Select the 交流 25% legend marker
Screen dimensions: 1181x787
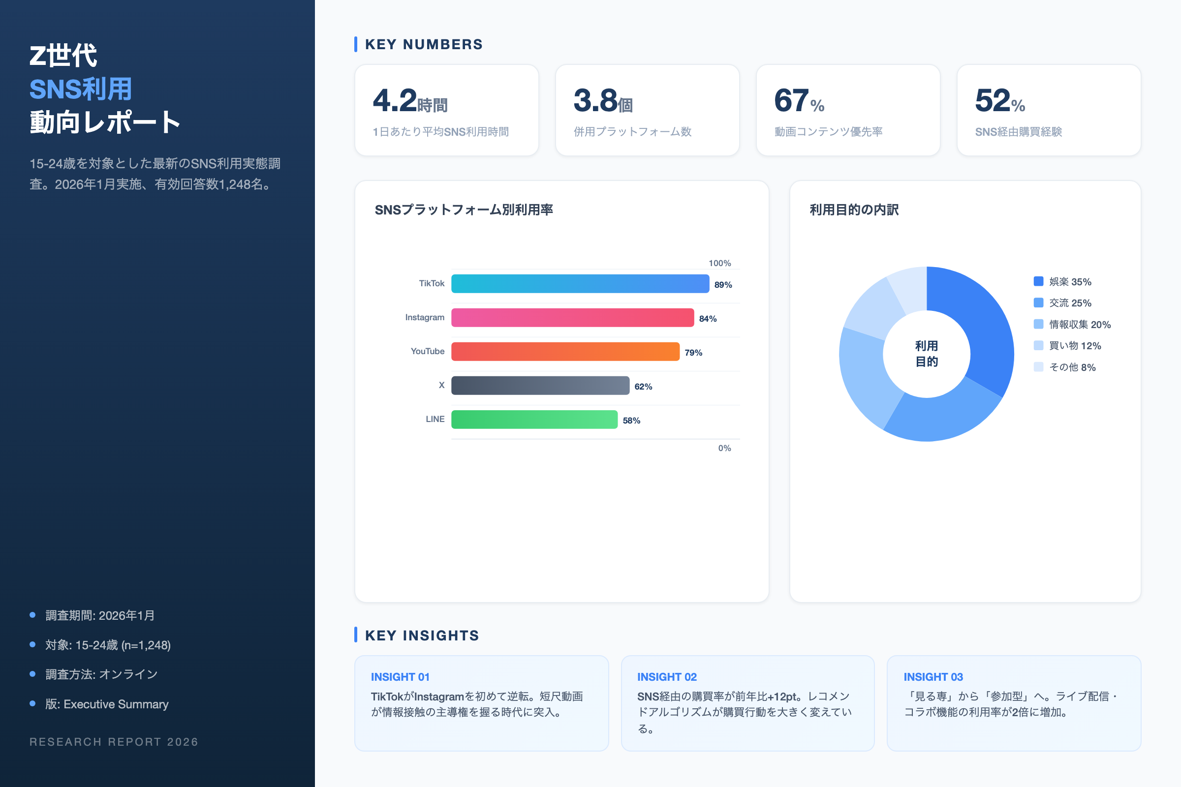pos(1038,303)
